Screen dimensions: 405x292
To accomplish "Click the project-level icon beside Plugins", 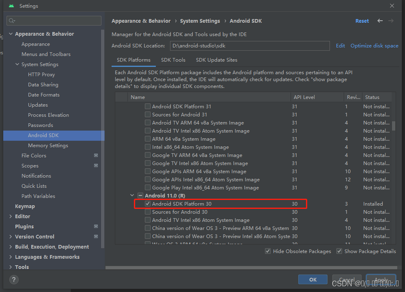I will (x=96, y=226).
